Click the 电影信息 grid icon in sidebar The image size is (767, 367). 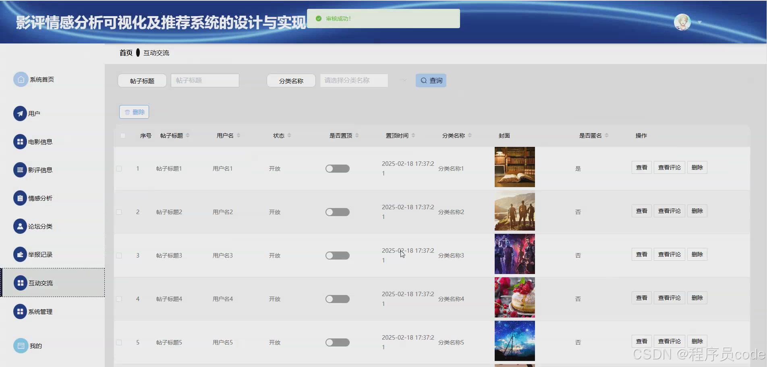point(20,142)
